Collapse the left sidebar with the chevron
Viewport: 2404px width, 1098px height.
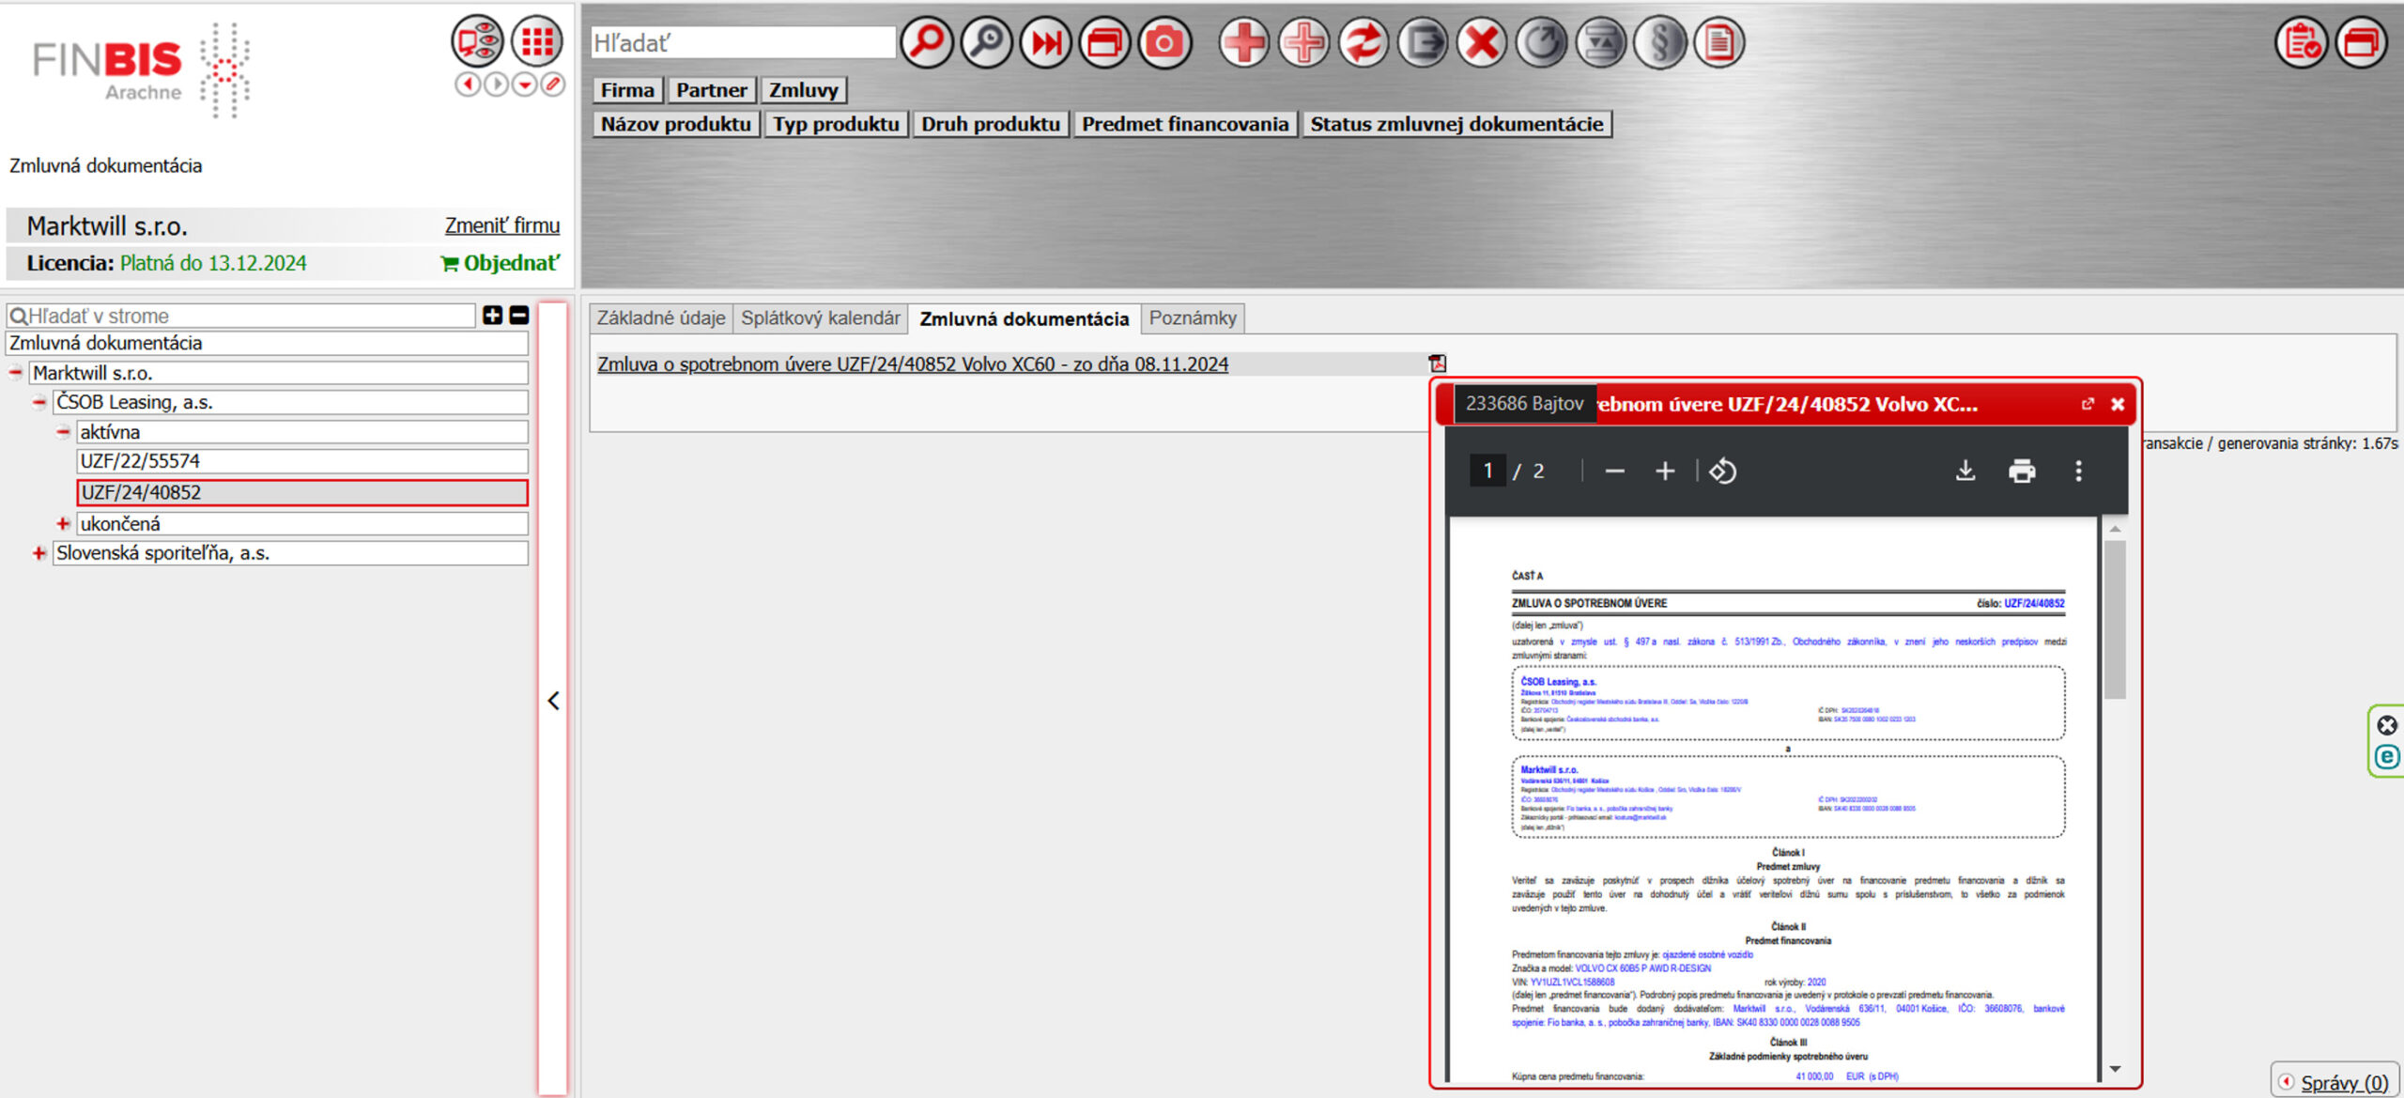coord(553,701)
